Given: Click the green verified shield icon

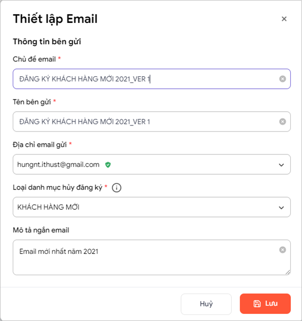Looking at the screenshot, I should [108, 165].
